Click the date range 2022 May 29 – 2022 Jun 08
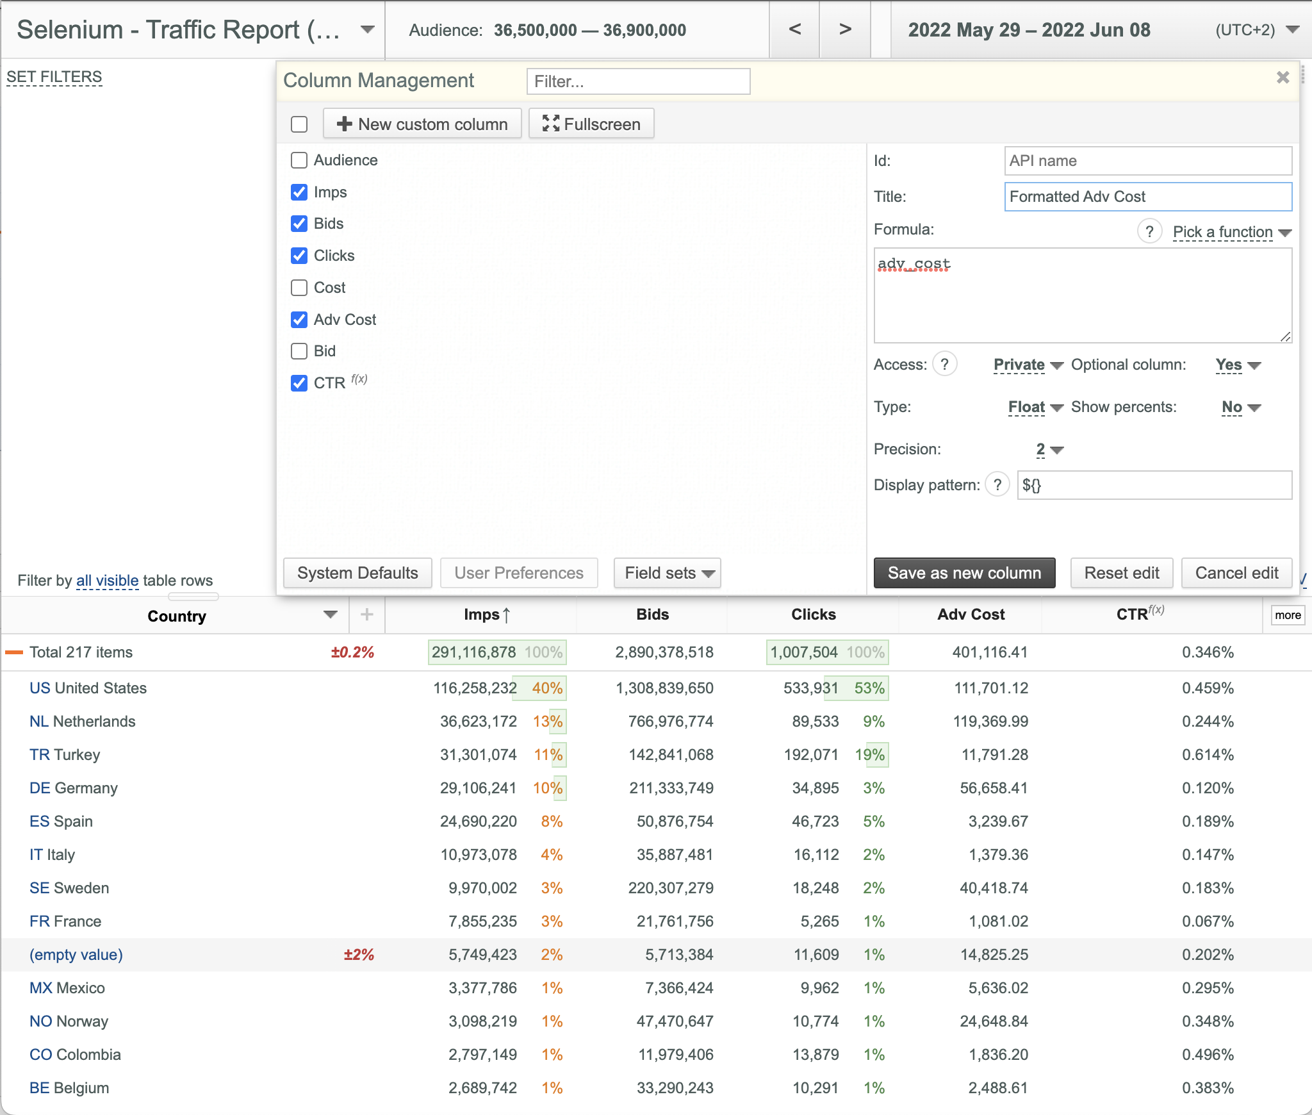The height and width of the screenshot is (1115, 1312). click(x=1029, y=30)
